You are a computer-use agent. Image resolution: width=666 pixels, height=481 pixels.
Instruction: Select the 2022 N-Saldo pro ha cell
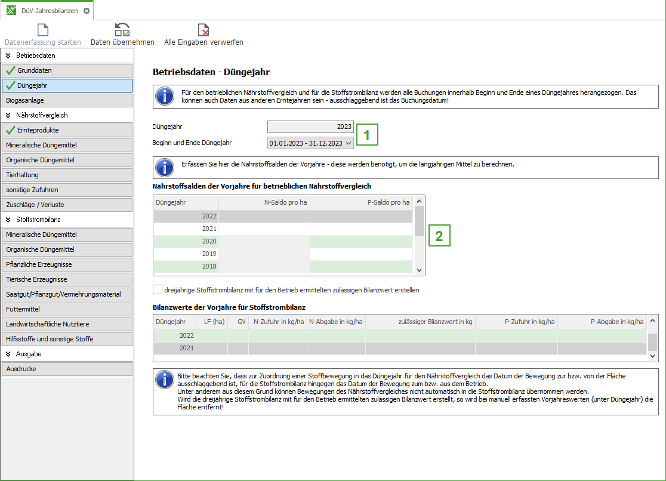(x=264, y=216)
